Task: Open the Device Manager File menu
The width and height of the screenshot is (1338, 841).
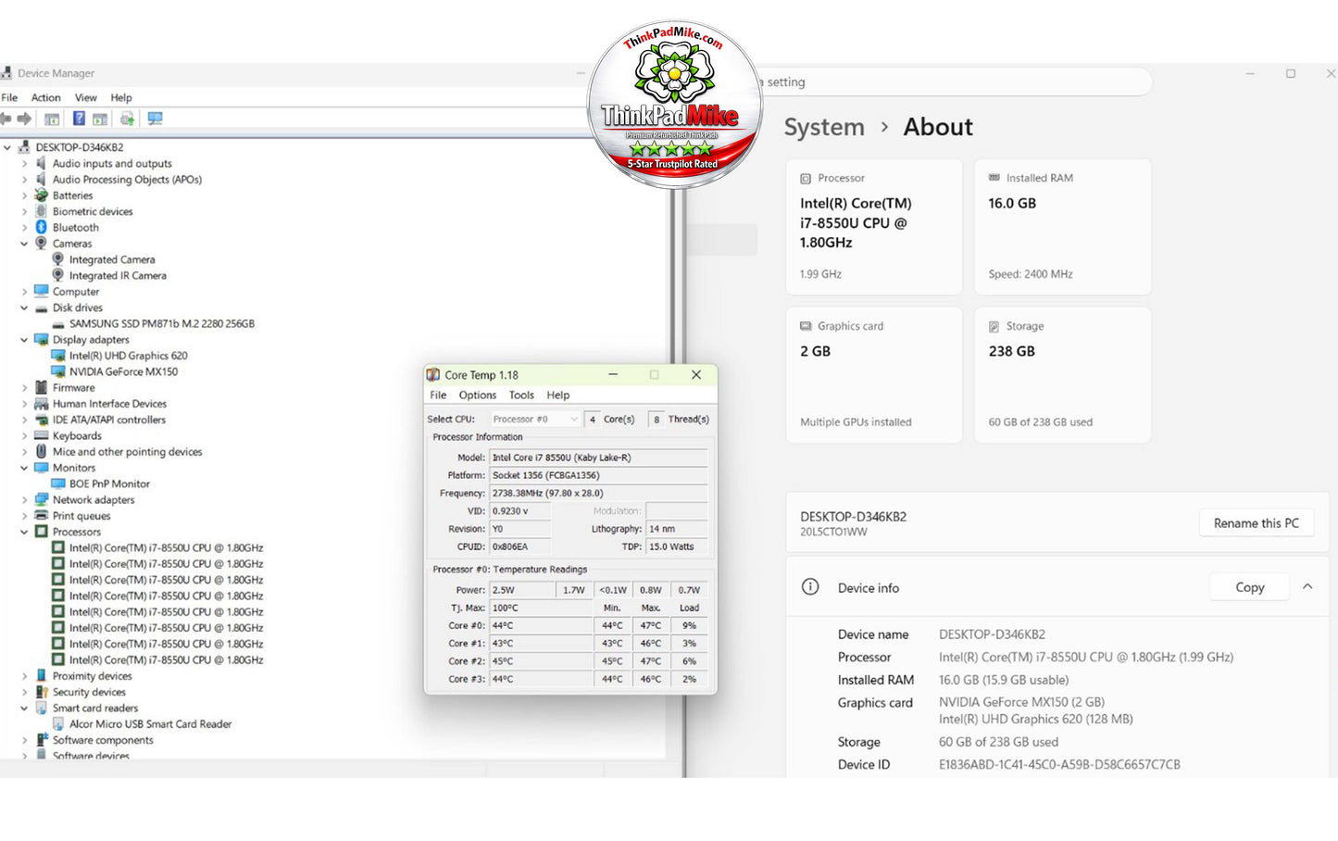Action: [9, 97]
